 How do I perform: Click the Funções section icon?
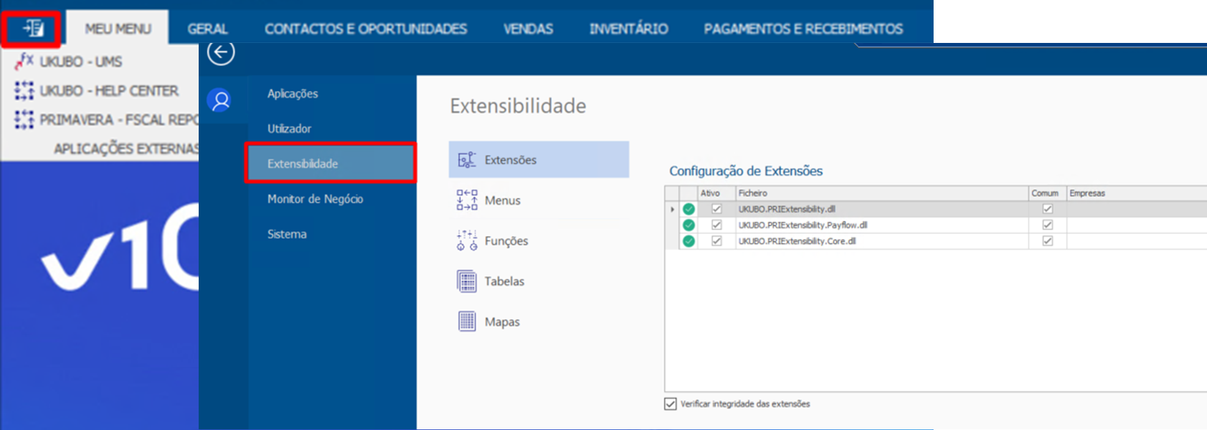[466, 241]
